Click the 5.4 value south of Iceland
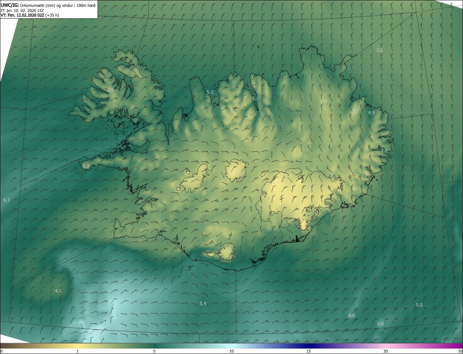 (203, 303)
